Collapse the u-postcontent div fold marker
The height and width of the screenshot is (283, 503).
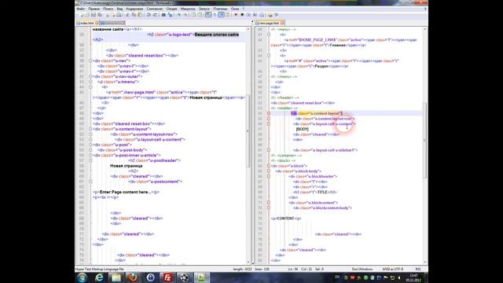click(x=90, y=182)
